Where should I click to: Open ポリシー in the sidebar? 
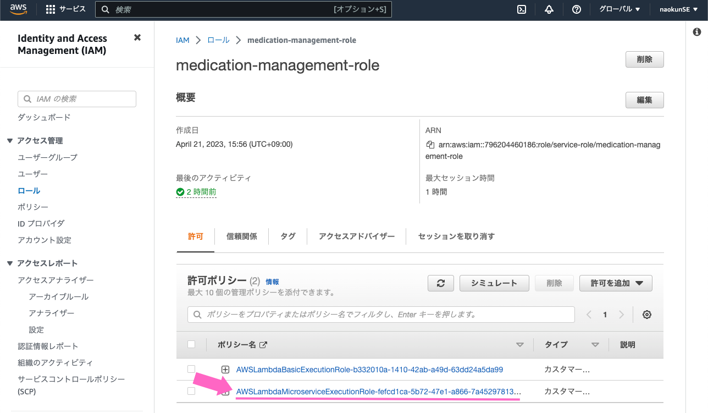pyautogui.click(x=33, y=207)
